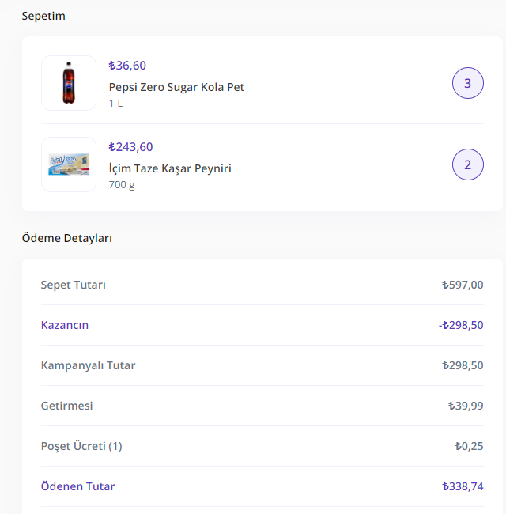This screenshot has height=514, width=506.
Task: Click the Sepetim heading
Action: coord(43,16)
